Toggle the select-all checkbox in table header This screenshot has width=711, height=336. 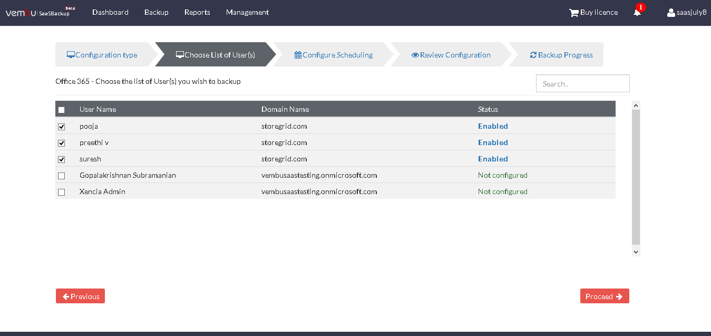[x=62, y=110]
